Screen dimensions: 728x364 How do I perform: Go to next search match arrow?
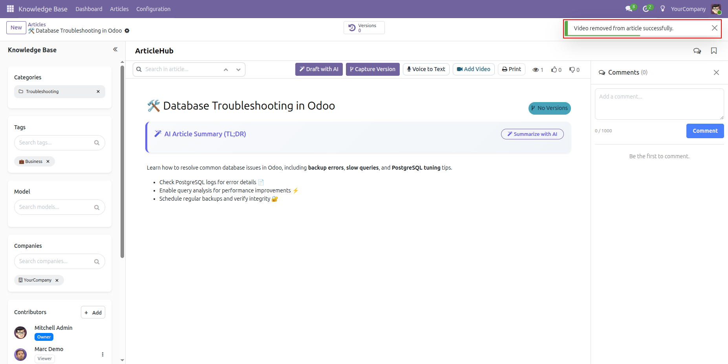tap(238, 70)
